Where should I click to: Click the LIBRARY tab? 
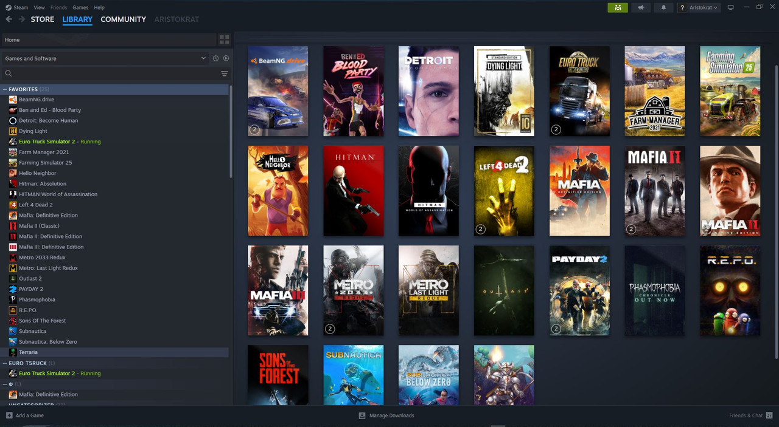(77, 19)
